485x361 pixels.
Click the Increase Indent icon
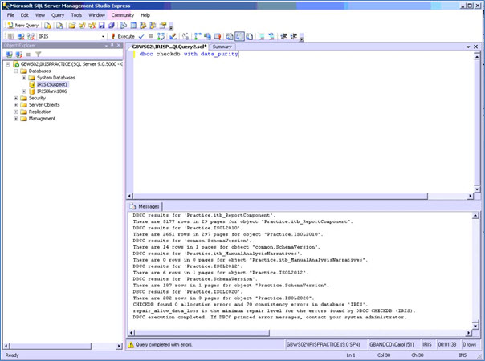[x=294, y=36]
